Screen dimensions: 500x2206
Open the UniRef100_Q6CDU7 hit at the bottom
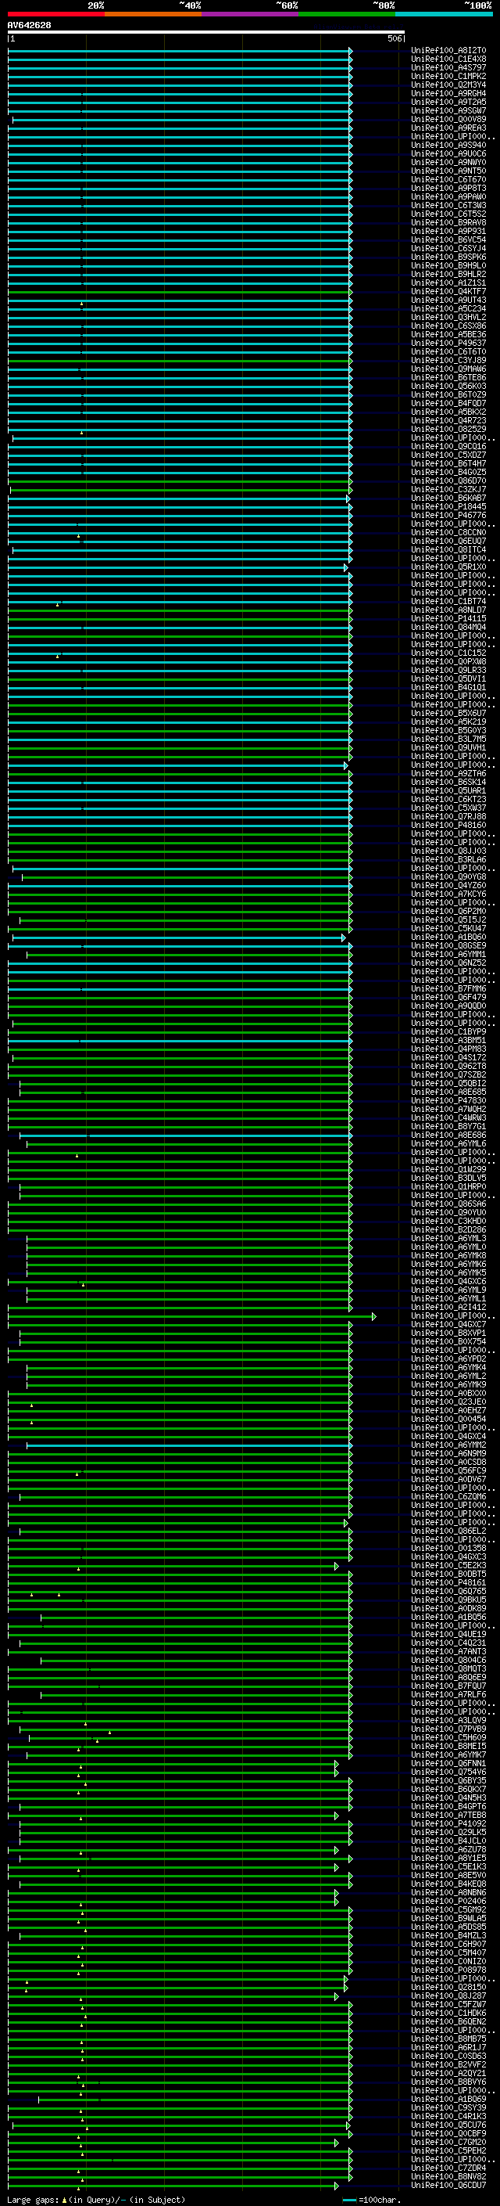pyautogui.click(x=448, y=2186)
